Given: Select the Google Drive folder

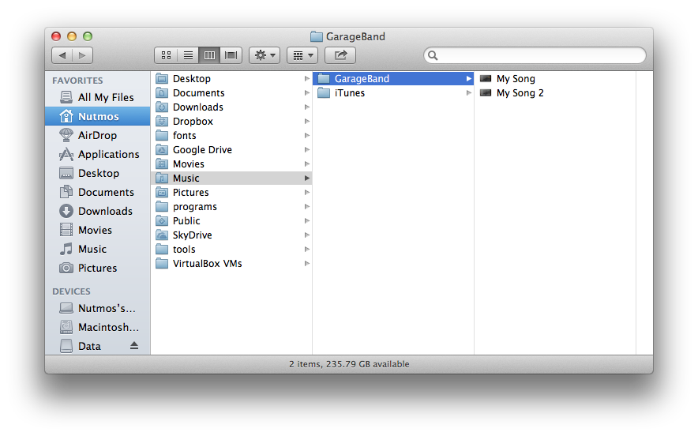Looking at the screenshot, I should 202,150.
